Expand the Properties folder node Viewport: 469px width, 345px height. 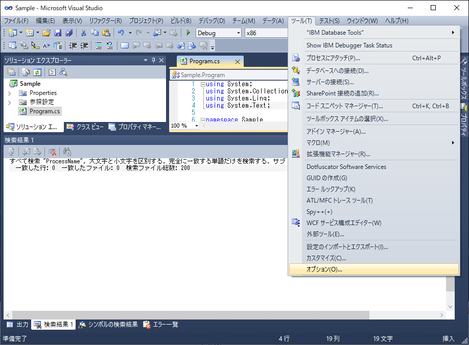(9, 93)
